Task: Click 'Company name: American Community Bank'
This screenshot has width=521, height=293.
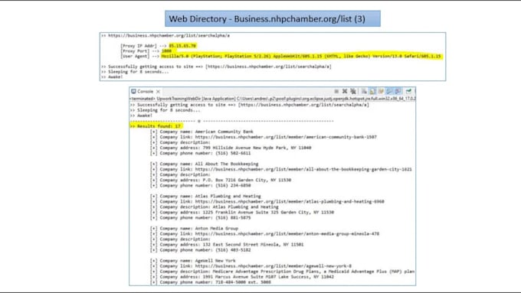Action: 206,132
